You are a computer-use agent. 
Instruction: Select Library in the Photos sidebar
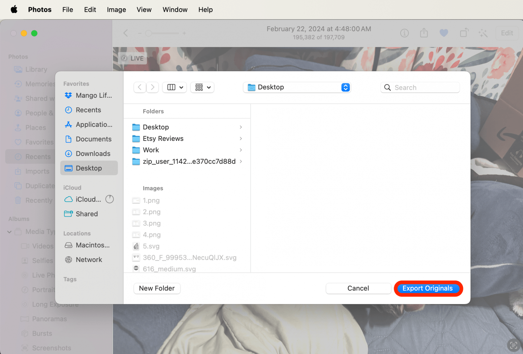(x=31, y=69)
